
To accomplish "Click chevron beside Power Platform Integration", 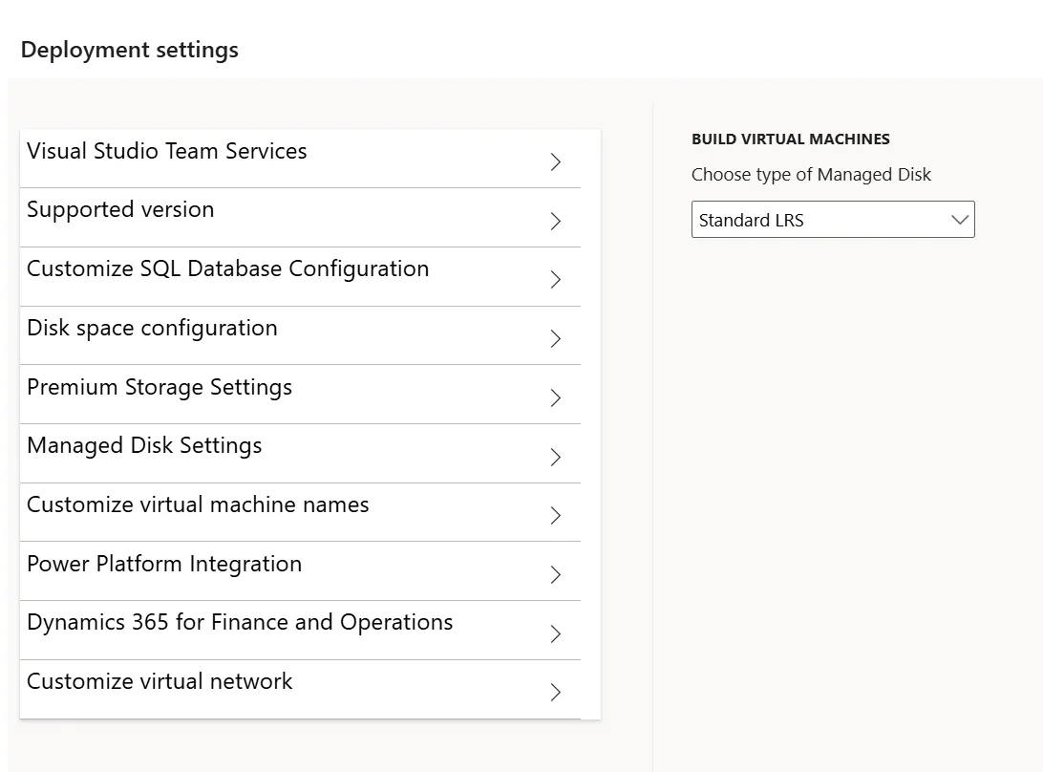I will tap(556, 575).
